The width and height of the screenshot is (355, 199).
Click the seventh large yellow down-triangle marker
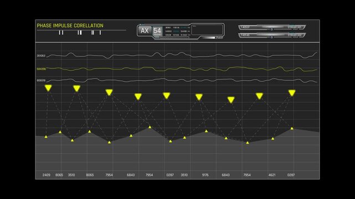pos(231,100)
